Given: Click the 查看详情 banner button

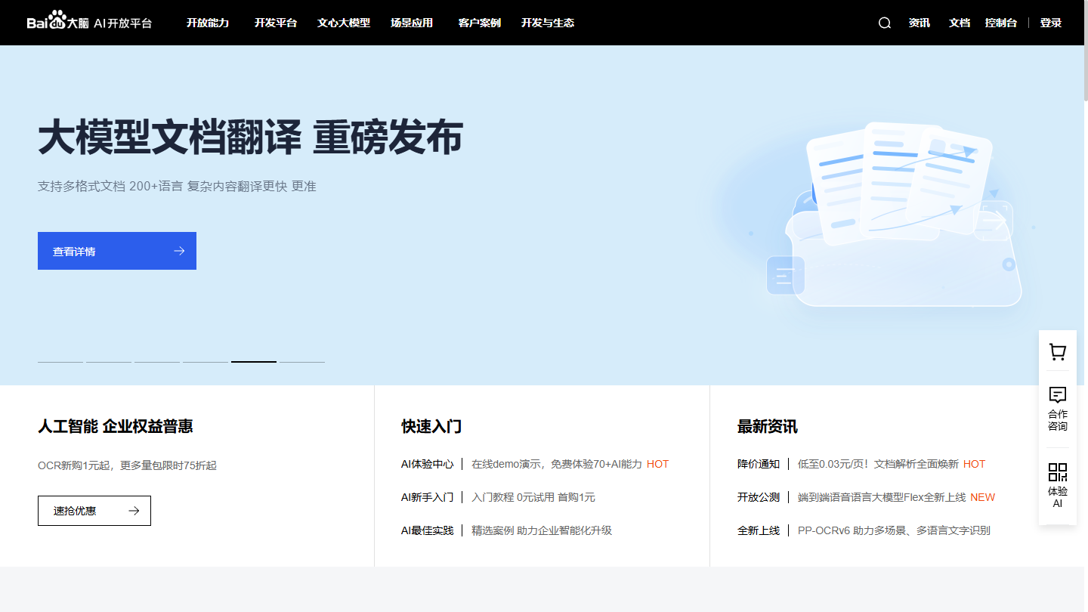Looking at the screenshot, I should click(x=117, y=251).
